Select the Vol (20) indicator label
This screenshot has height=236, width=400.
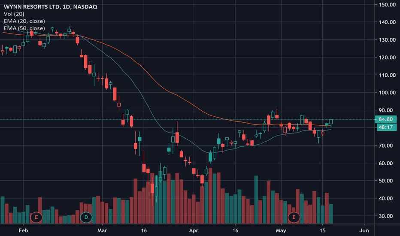pos(14,14)
